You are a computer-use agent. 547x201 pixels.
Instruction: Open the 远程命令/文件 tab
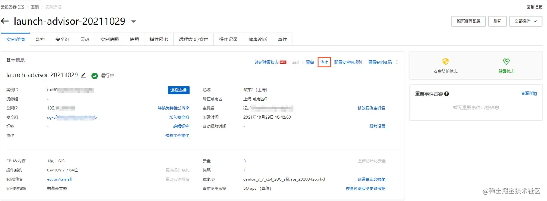click(x=194, y=40)
